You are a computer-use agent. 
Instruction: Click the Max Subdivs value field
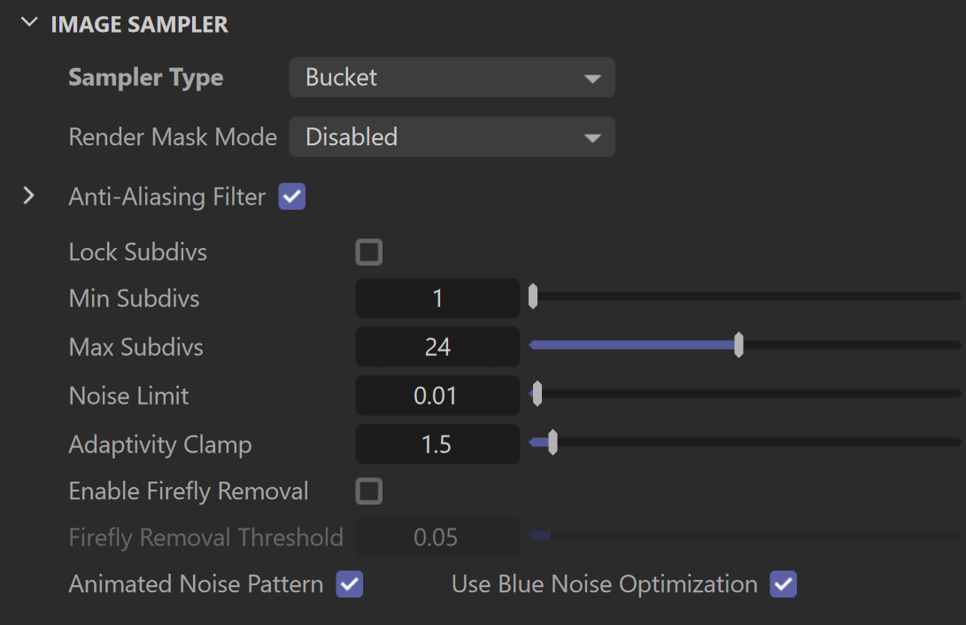point(437,347)
